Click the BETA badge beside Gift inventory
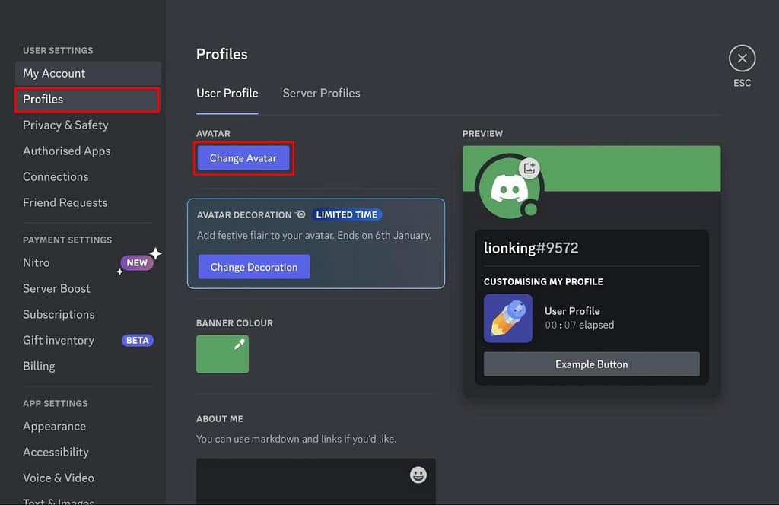Screen dimensions: 779x505 pos(138,340)
